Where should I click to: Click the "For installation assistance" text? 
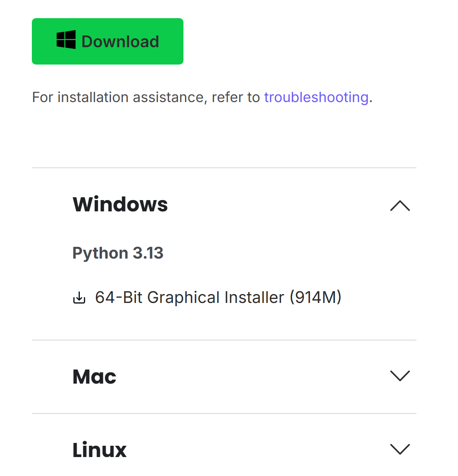point(119,97)
